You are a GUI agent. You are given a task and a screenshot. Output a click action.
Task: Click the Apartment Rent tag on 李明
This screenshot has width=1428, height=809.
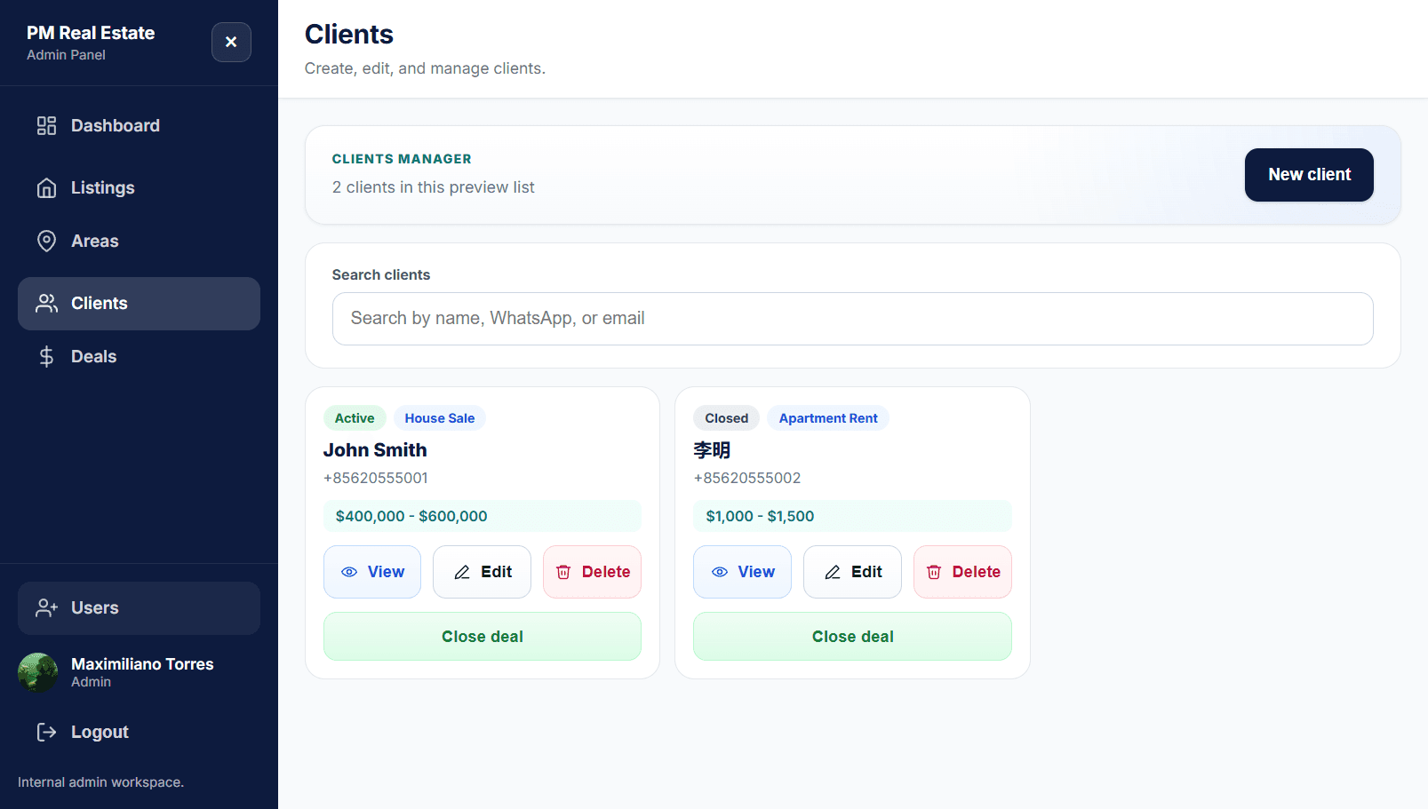tap(828, 417)
